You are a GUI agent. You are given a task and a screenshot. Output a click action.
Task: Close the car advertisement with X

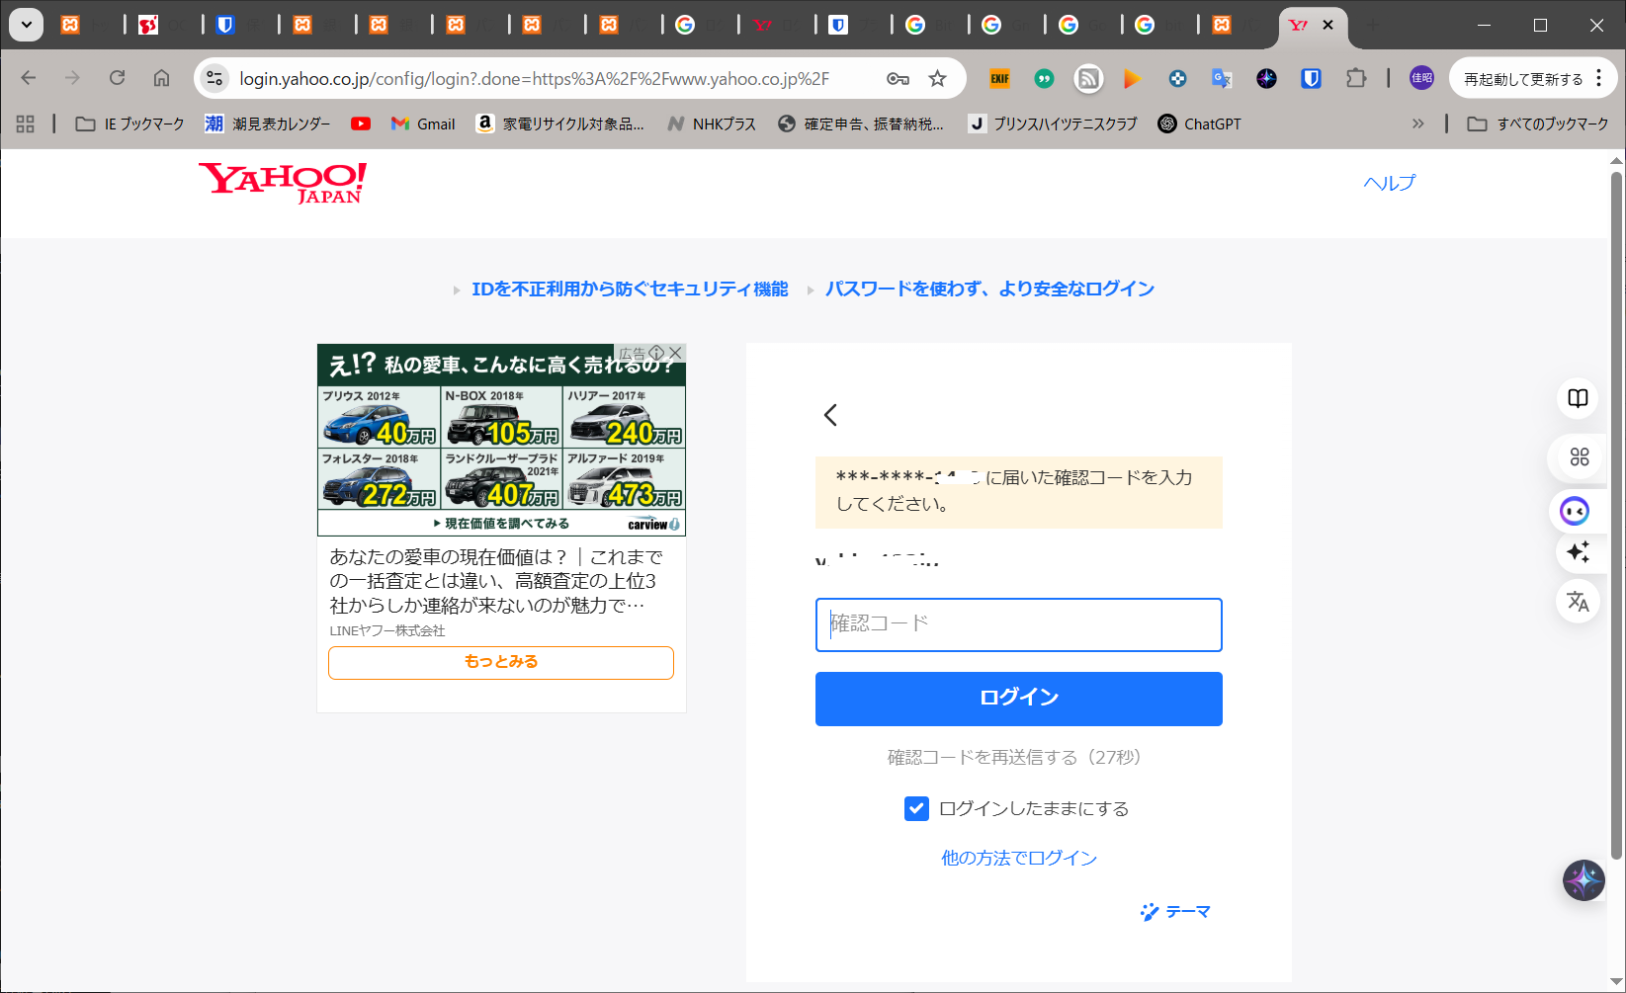pos(675,353)
